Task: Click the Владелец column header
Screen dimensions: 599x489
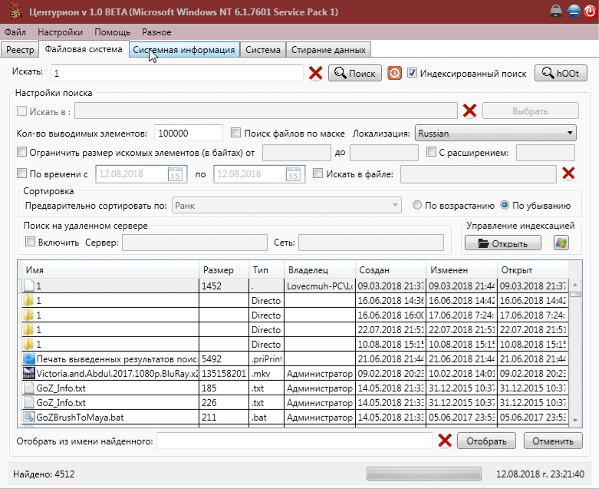Action: pyautogui.click(x=320, y=270)
